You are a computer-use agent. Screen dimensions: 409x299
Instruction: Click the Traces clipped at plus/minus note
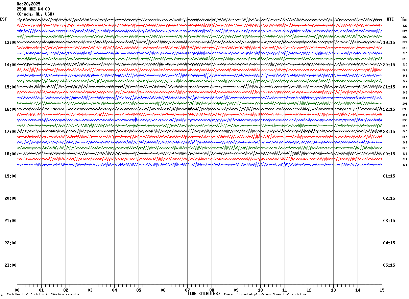pos(265,295)
